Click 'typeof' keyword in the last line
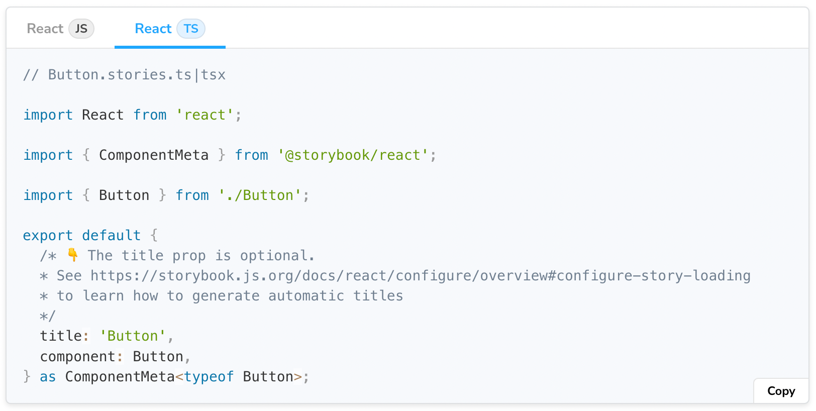This screenshot has height=411, width=816. [x=209, y=376]
